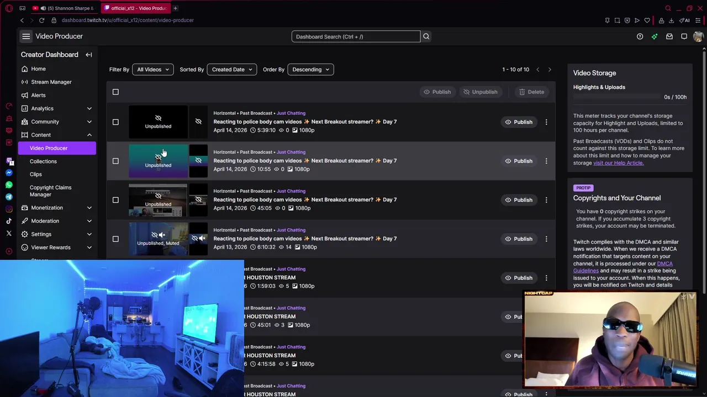This screenshot has height=397, width=707.
Task: Publish the 10:55 video
Action: point(519,161)
